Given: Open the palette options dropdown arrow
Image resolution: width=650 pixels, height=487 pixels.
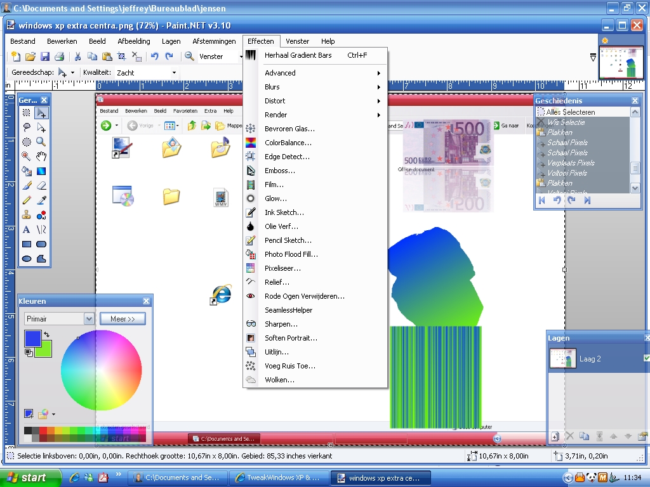Looking at the screenshot, I should 53,414.
